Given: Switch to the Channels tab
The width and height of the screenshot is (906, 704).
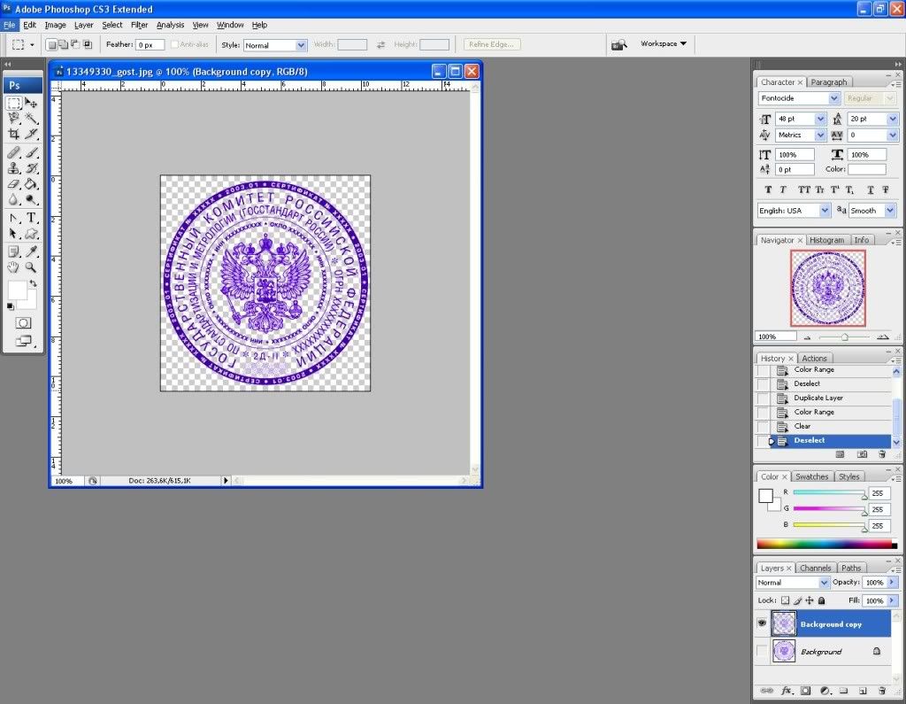Looking at the screenshot, I should [x=815, y=568].
